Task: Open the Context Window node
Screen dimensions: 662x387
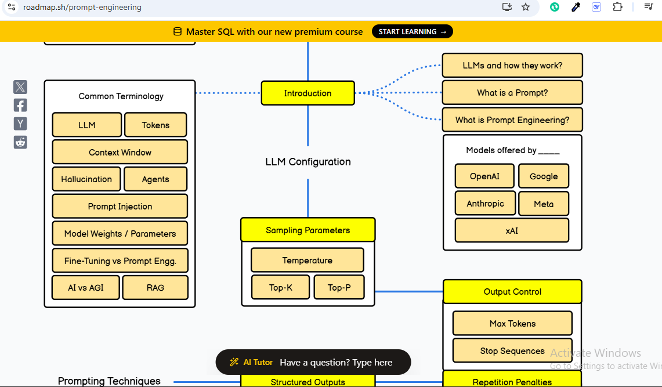Action: (120, 152)
